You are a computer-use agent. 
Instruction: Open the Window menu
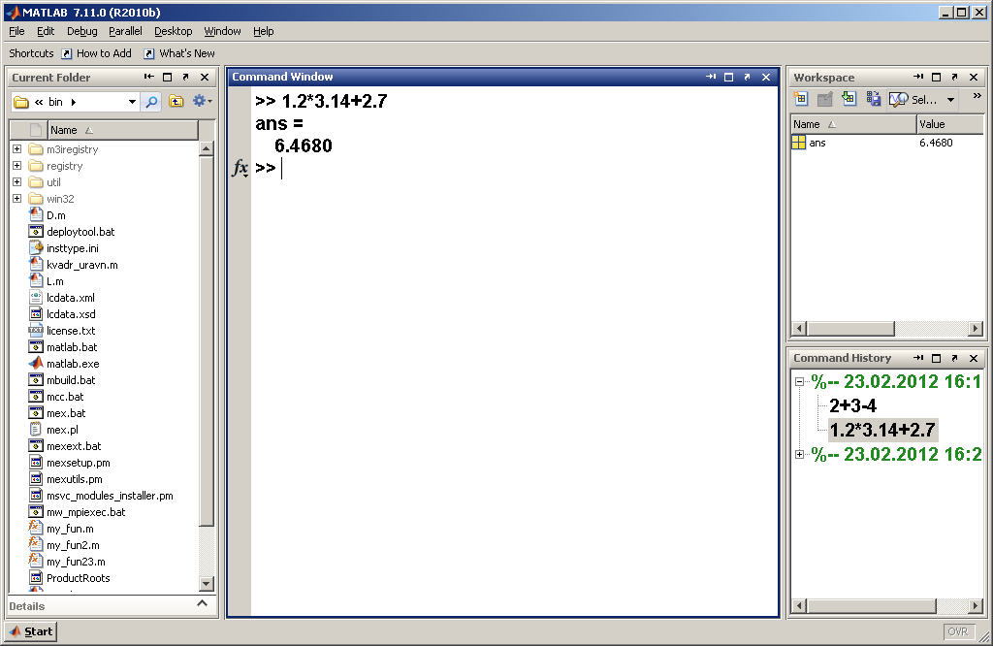point(222,31)
